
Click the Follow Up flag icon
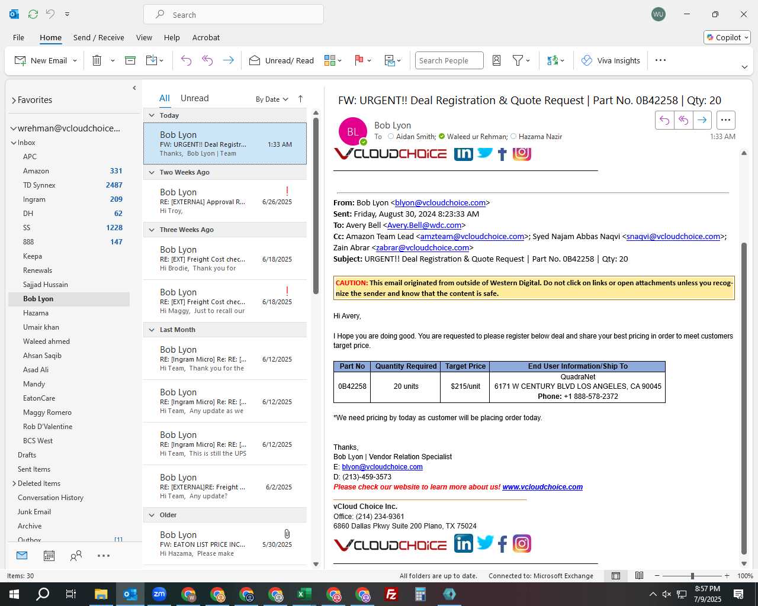pyautogui.click(x=359, y=60)
